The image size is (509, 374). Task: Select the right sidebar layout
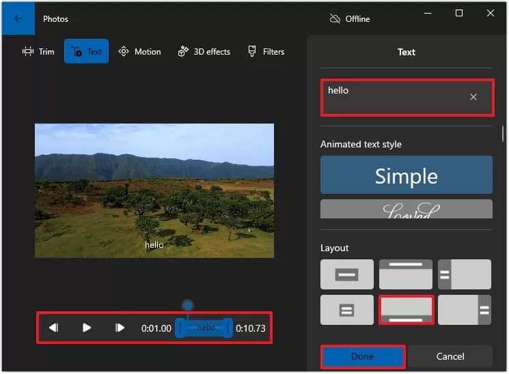pyautogui.click(x=464, y=310)
